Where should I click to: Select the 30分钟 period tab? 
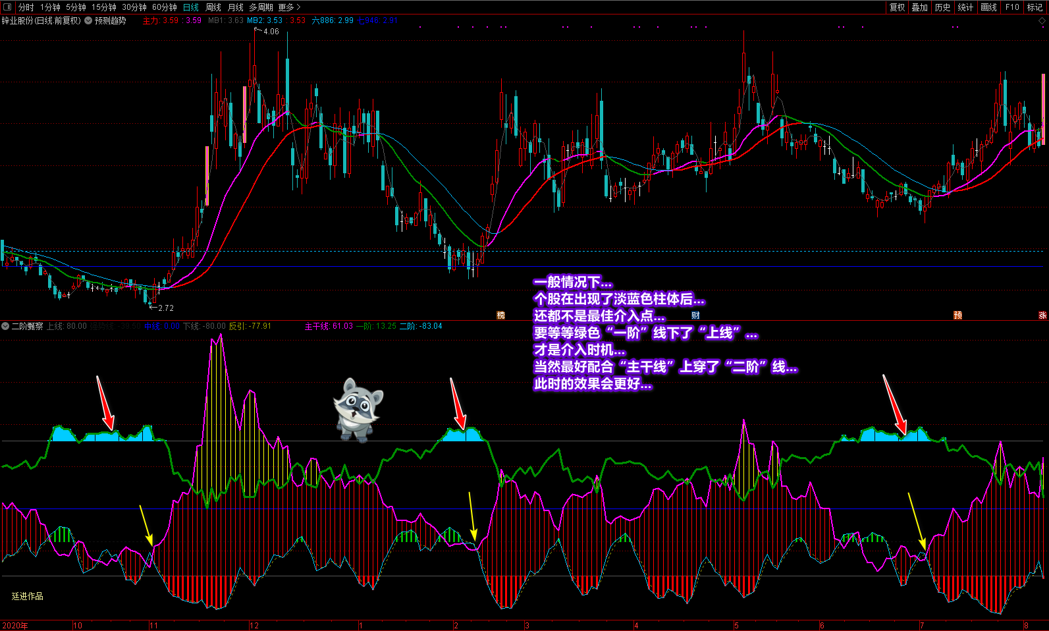(x=134, y=7)
